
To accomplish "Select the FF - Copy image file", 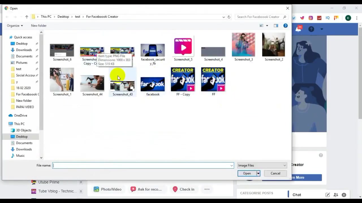I will [183, 82].
